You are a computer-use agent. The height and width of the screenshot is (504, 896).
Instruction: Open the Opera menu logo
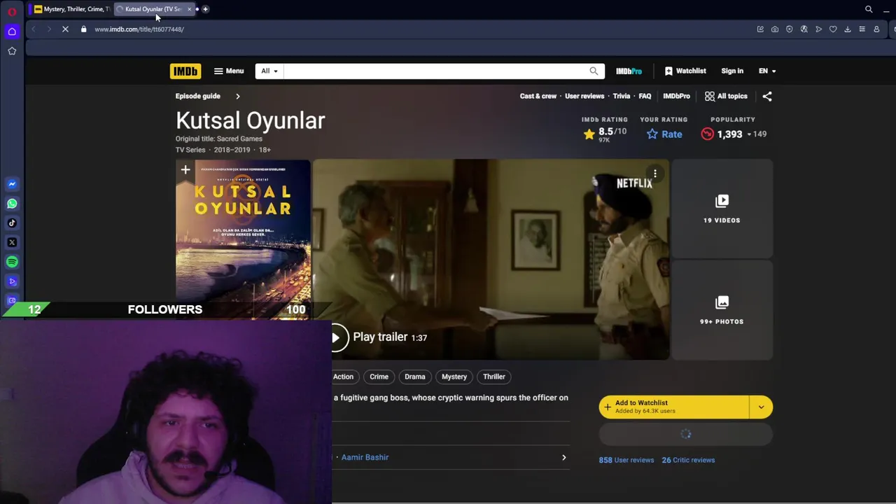tap(12, 11)
